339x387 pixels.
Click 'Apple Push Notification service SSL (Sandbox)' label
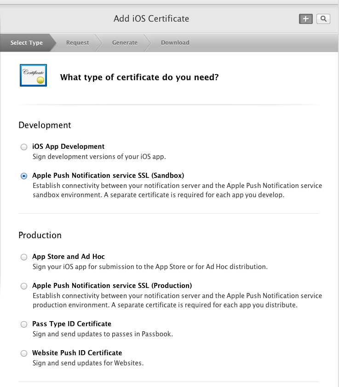(x=108, y=176)
